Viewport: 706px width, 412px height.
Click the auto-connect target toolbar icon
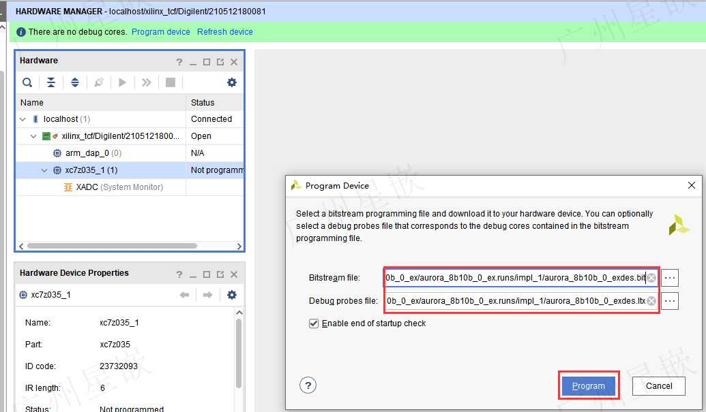[x=99, y=82]
